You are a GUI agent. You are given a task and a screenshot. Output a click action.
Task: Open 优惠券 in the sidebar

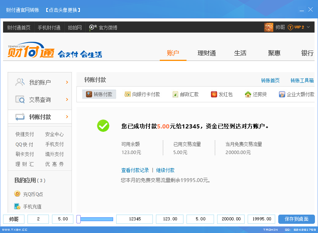(54, 164)
